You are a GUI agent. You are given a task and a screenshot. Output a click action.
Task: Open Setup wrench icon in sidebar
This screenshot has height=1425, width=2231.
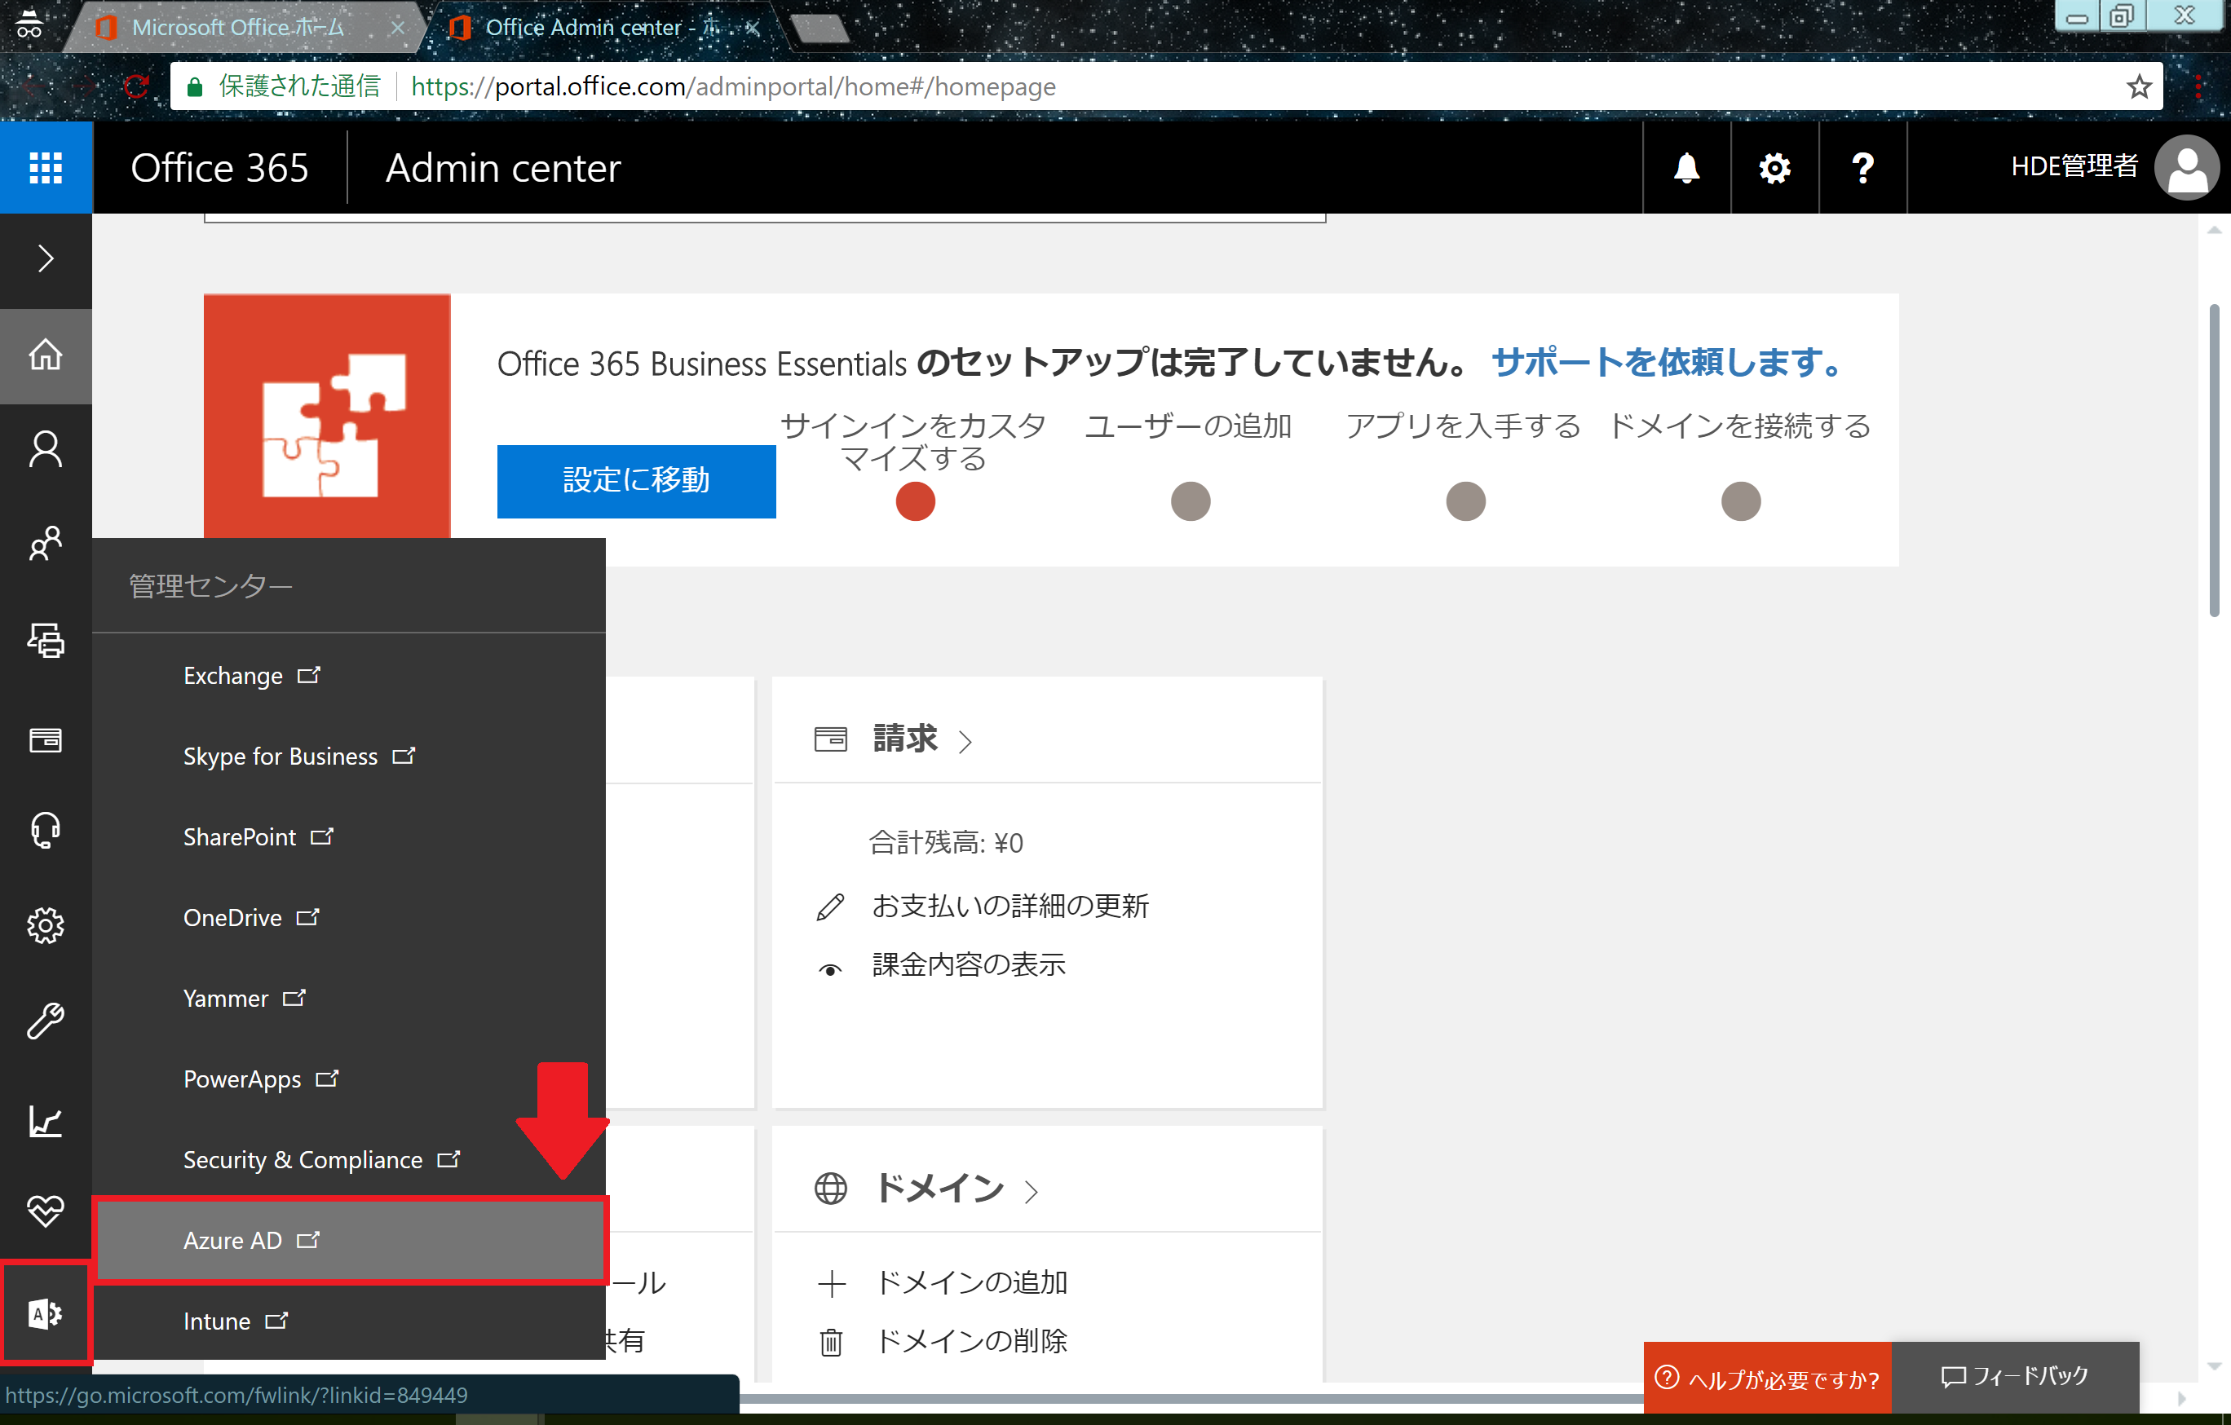tap(46, 1021)
